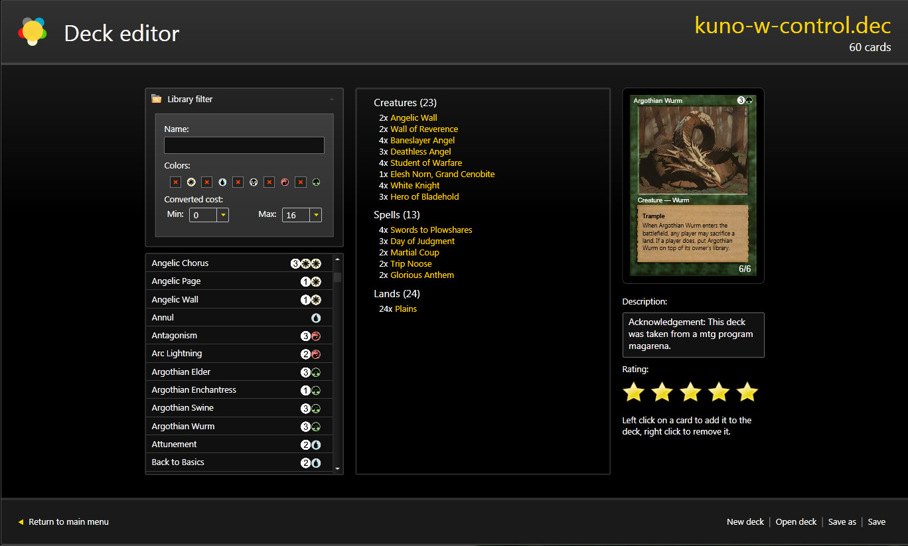Collapse the Library filter panel
Viewport: 908px width, 546px height.
(332, 99)
